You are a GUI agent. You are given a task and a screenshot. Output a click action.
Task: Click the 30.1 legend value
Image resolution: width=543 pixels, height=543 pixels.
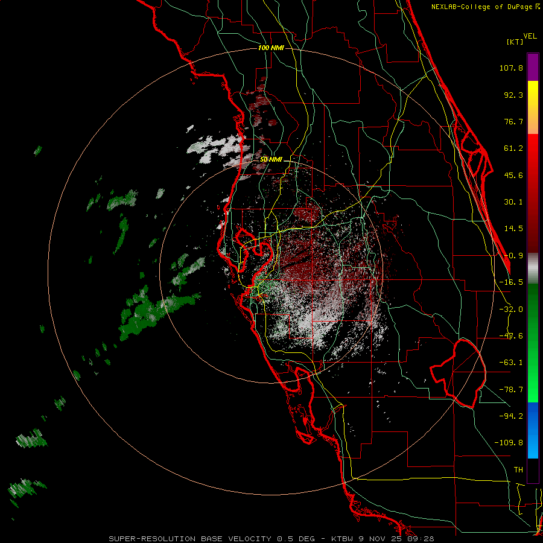tap(513, 202)
